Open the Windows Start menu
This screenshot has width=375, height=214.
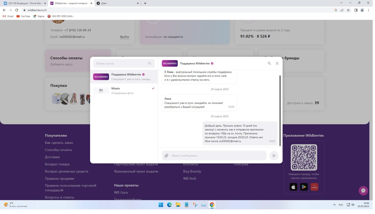[x=161, y=205]
